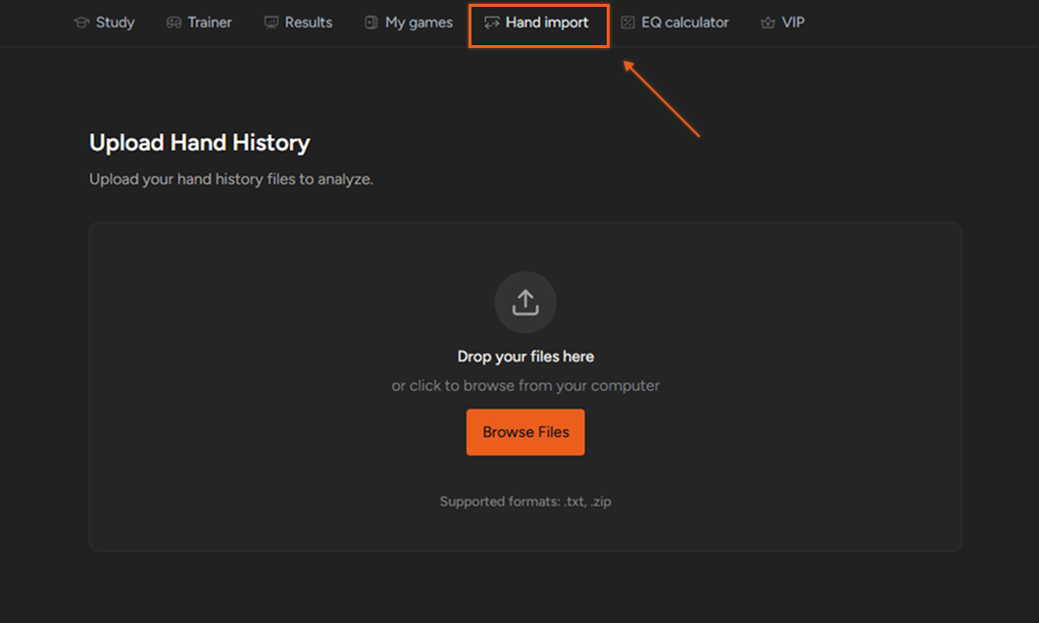
Task: Click the 'Upload Hand History' heading
Action: pyautogui.click(x=199, y=142)
